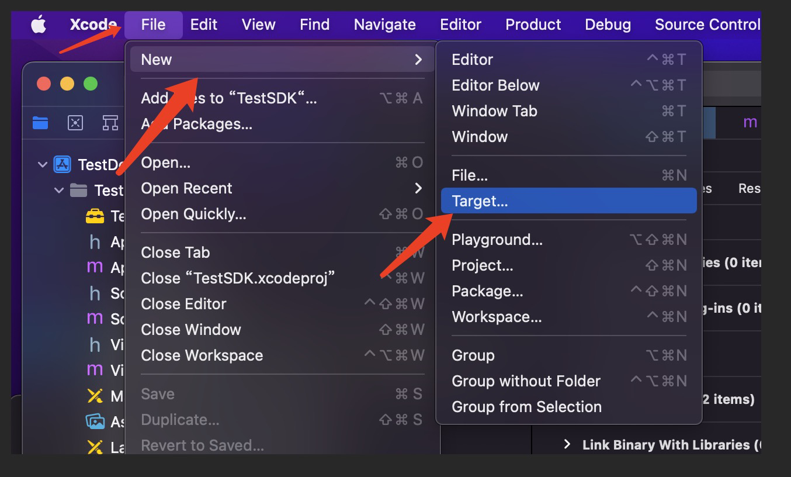Select the Vi… implementation file row
The width and height of the screenshot is (791, 477).
tap(105, 371)
